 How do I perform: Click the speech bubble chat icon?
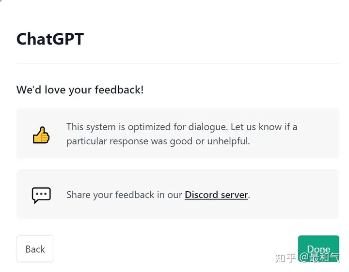pyautogui.click(x=41, y=195)
